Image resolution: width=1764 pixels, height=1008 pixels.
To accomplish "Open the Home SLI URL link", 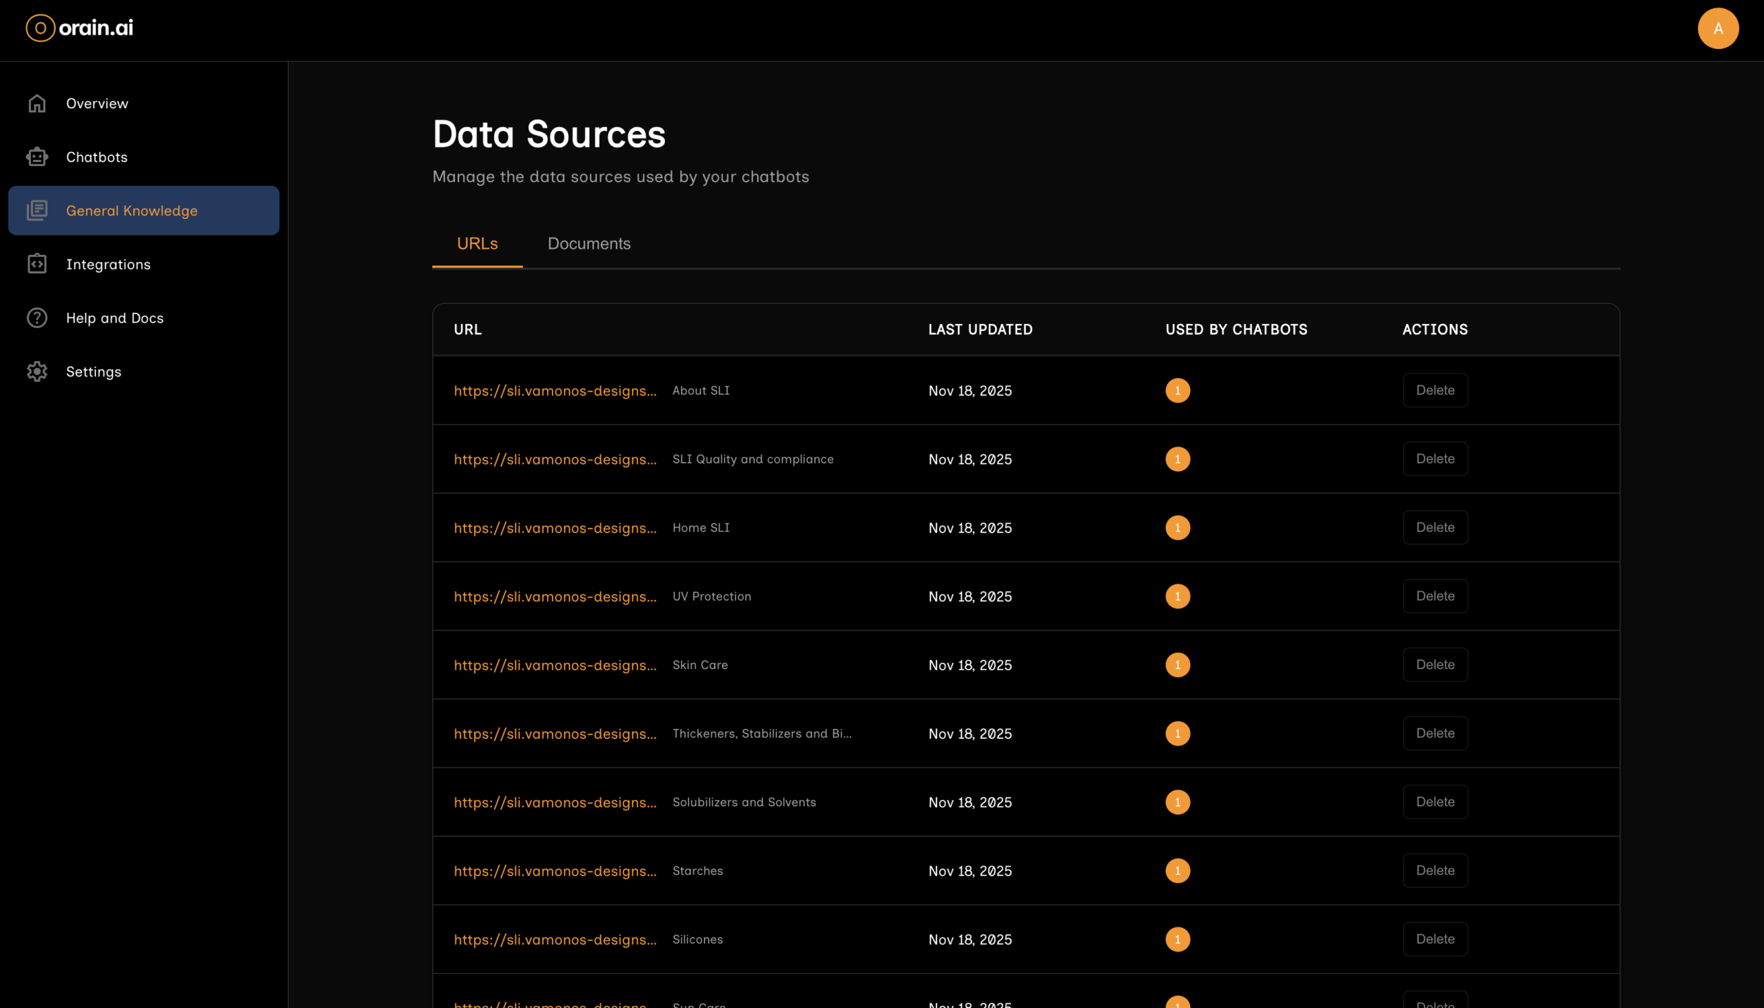I will (x=555, y=528).
